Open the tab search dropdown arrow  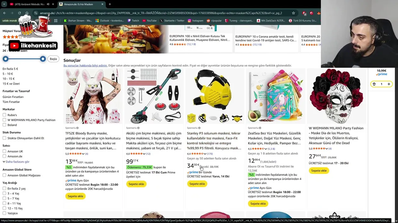point(4,4)
